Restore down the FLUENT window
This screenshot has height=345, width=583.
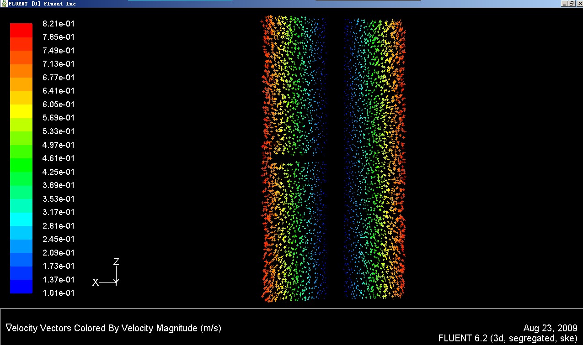572,4
